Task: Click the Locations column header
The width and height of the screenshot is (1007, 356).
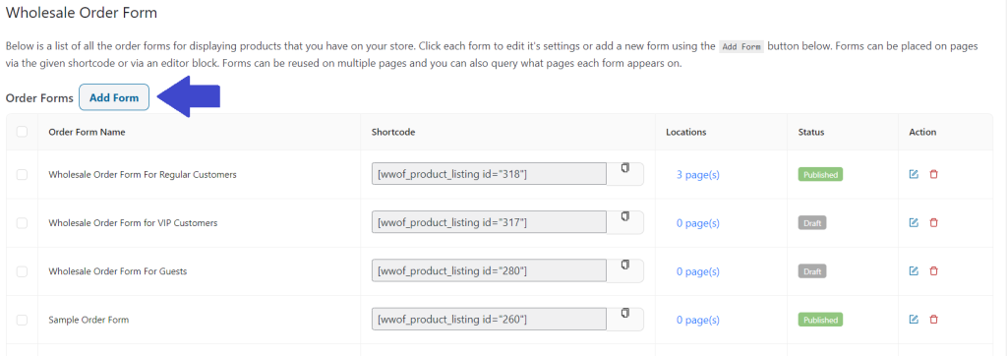Action: pyautogui.click(x=685, y=132)
